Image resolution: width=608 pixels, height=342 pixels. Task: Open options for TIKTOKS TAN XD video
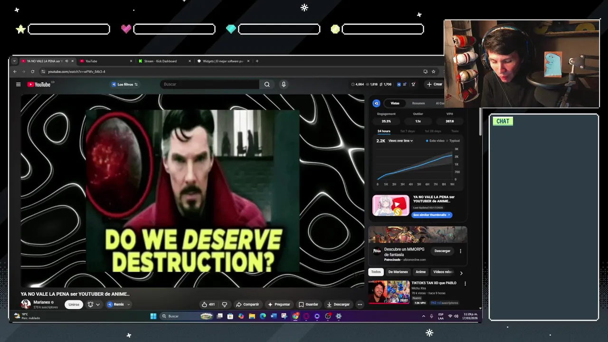coord(465,284)
